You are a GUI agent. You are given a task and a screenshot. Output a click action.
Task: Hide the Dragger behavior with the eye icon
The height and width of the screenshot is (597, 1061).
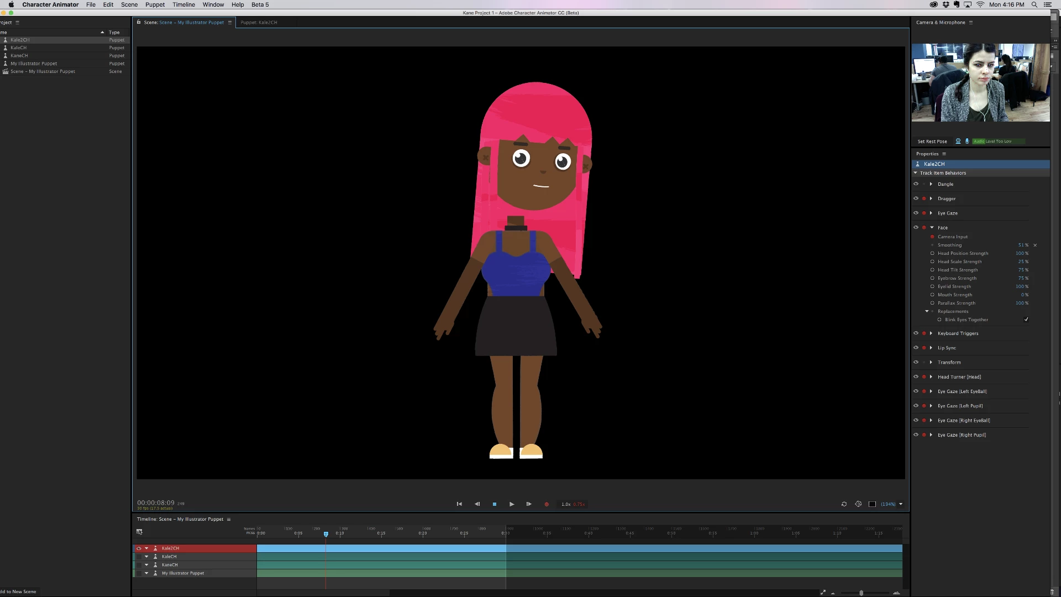[916, 198]
